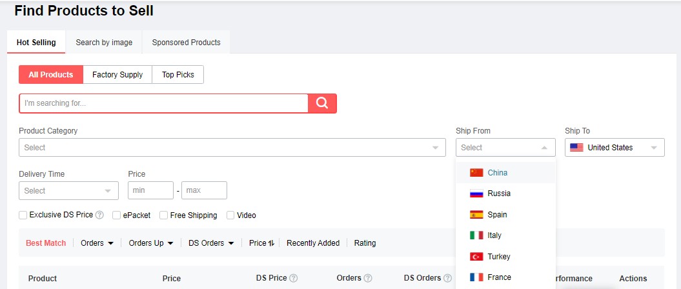Check the ePacket filter
Screen dimensions: 681x289
pyautogui.click(x=117, y=215)
